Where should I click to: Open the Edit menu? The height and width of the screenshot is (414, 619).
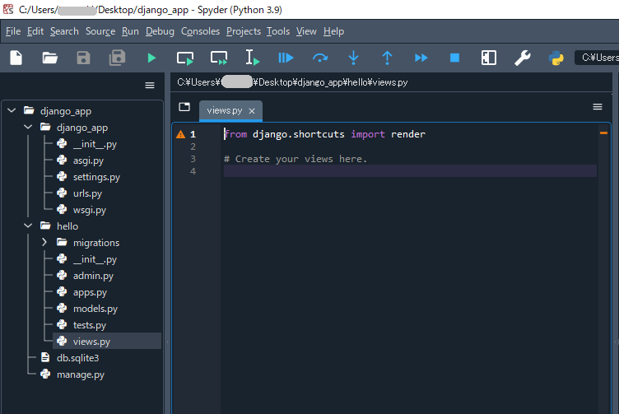pos(35,31)
